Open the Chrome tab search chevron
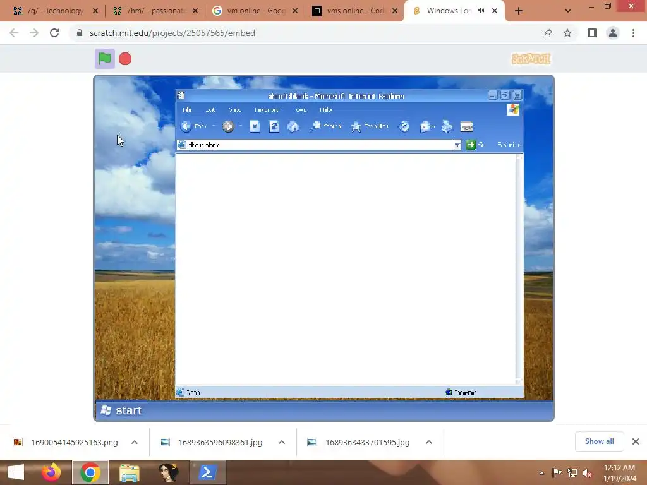Screen dimensions: 647x485 [568, 11]
